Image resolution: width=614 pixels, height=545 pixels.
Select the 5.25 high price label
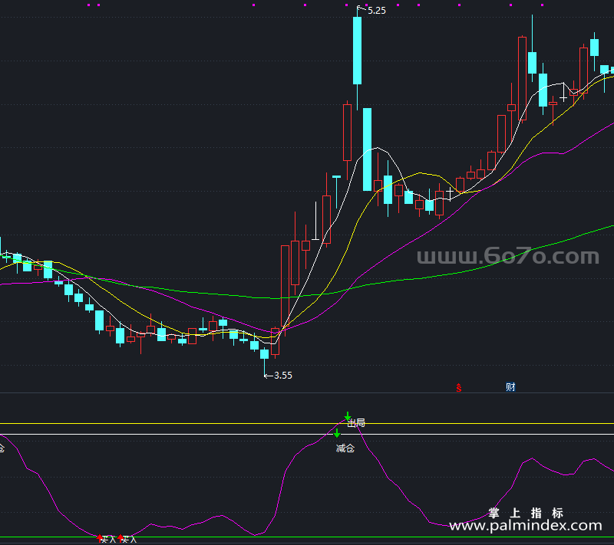(x=377, y=11)
